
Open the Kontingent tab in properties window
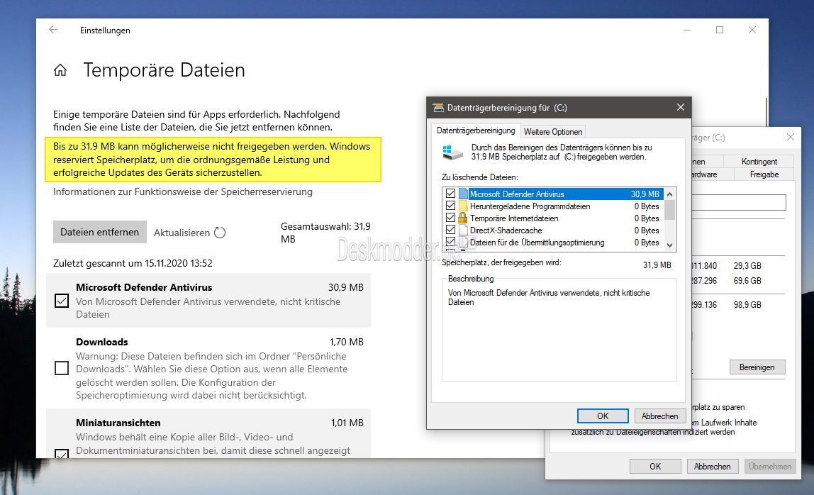[x=759, y=162]
